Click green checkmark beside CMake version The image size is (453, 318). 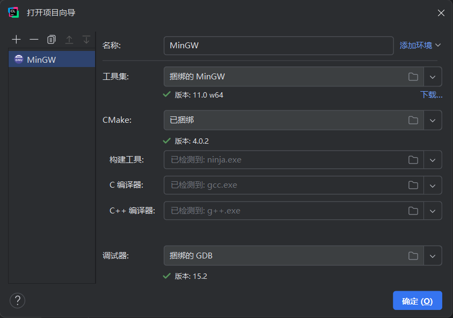point(167,140)
